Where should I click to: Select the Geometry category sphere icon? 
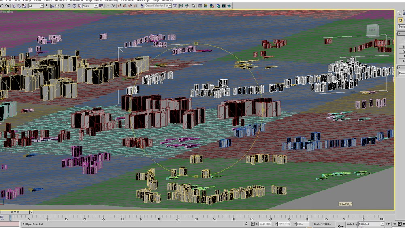[x=401, y=20]
